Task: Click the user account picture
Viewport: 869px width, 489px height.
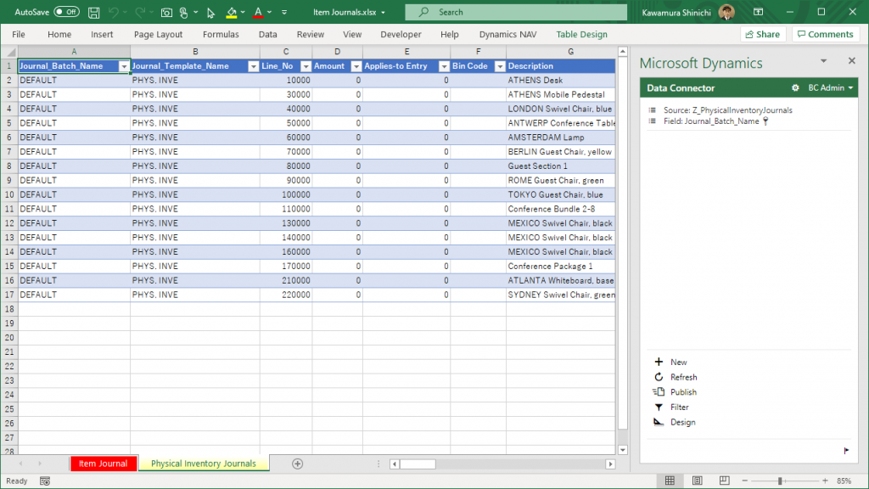Action: pyautogui.click(x=726, y=12)
